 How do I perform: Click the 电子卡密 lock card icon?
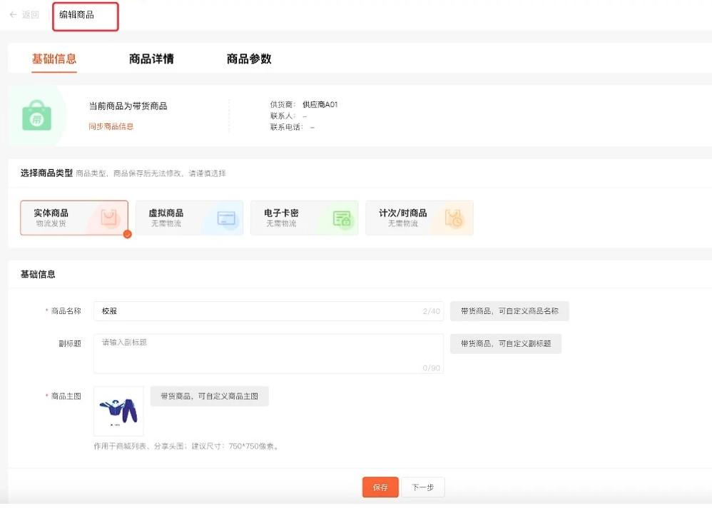[342, 218]
